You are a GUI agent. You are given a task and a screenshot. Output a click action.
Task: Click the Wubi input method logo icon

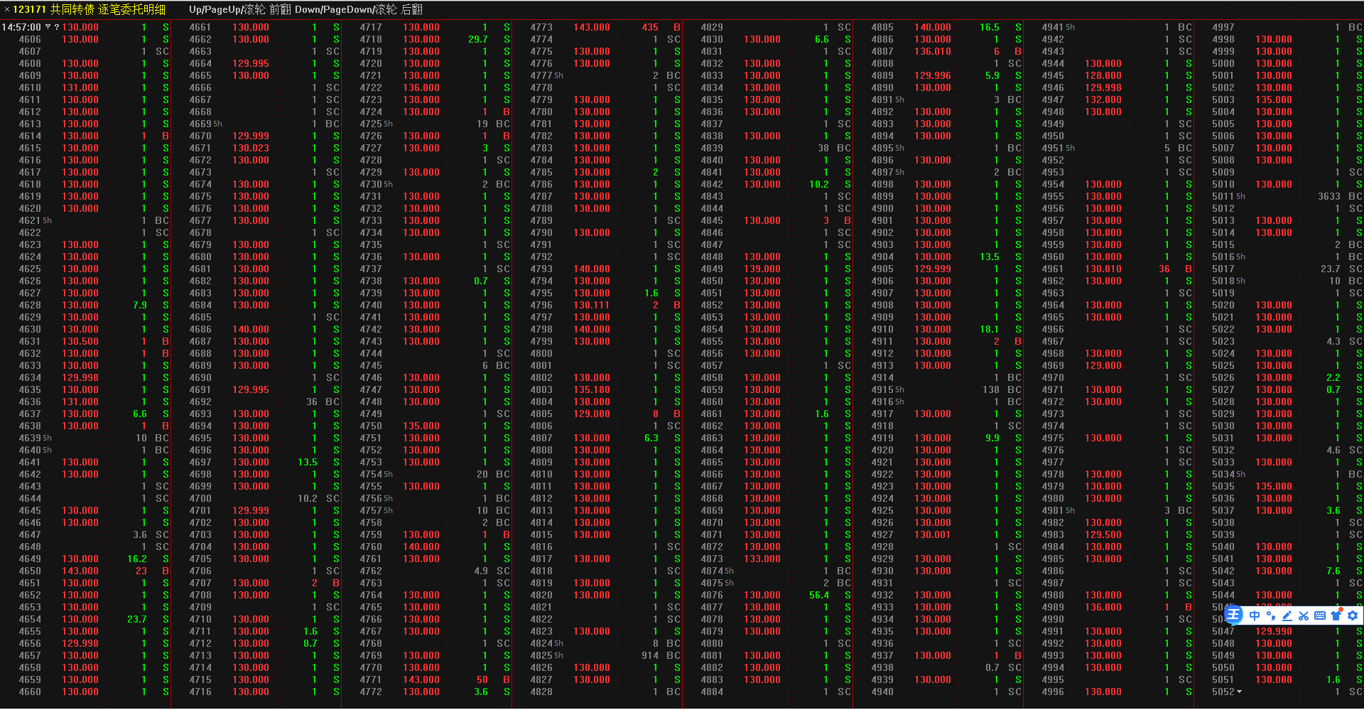tap(1234, 615)
